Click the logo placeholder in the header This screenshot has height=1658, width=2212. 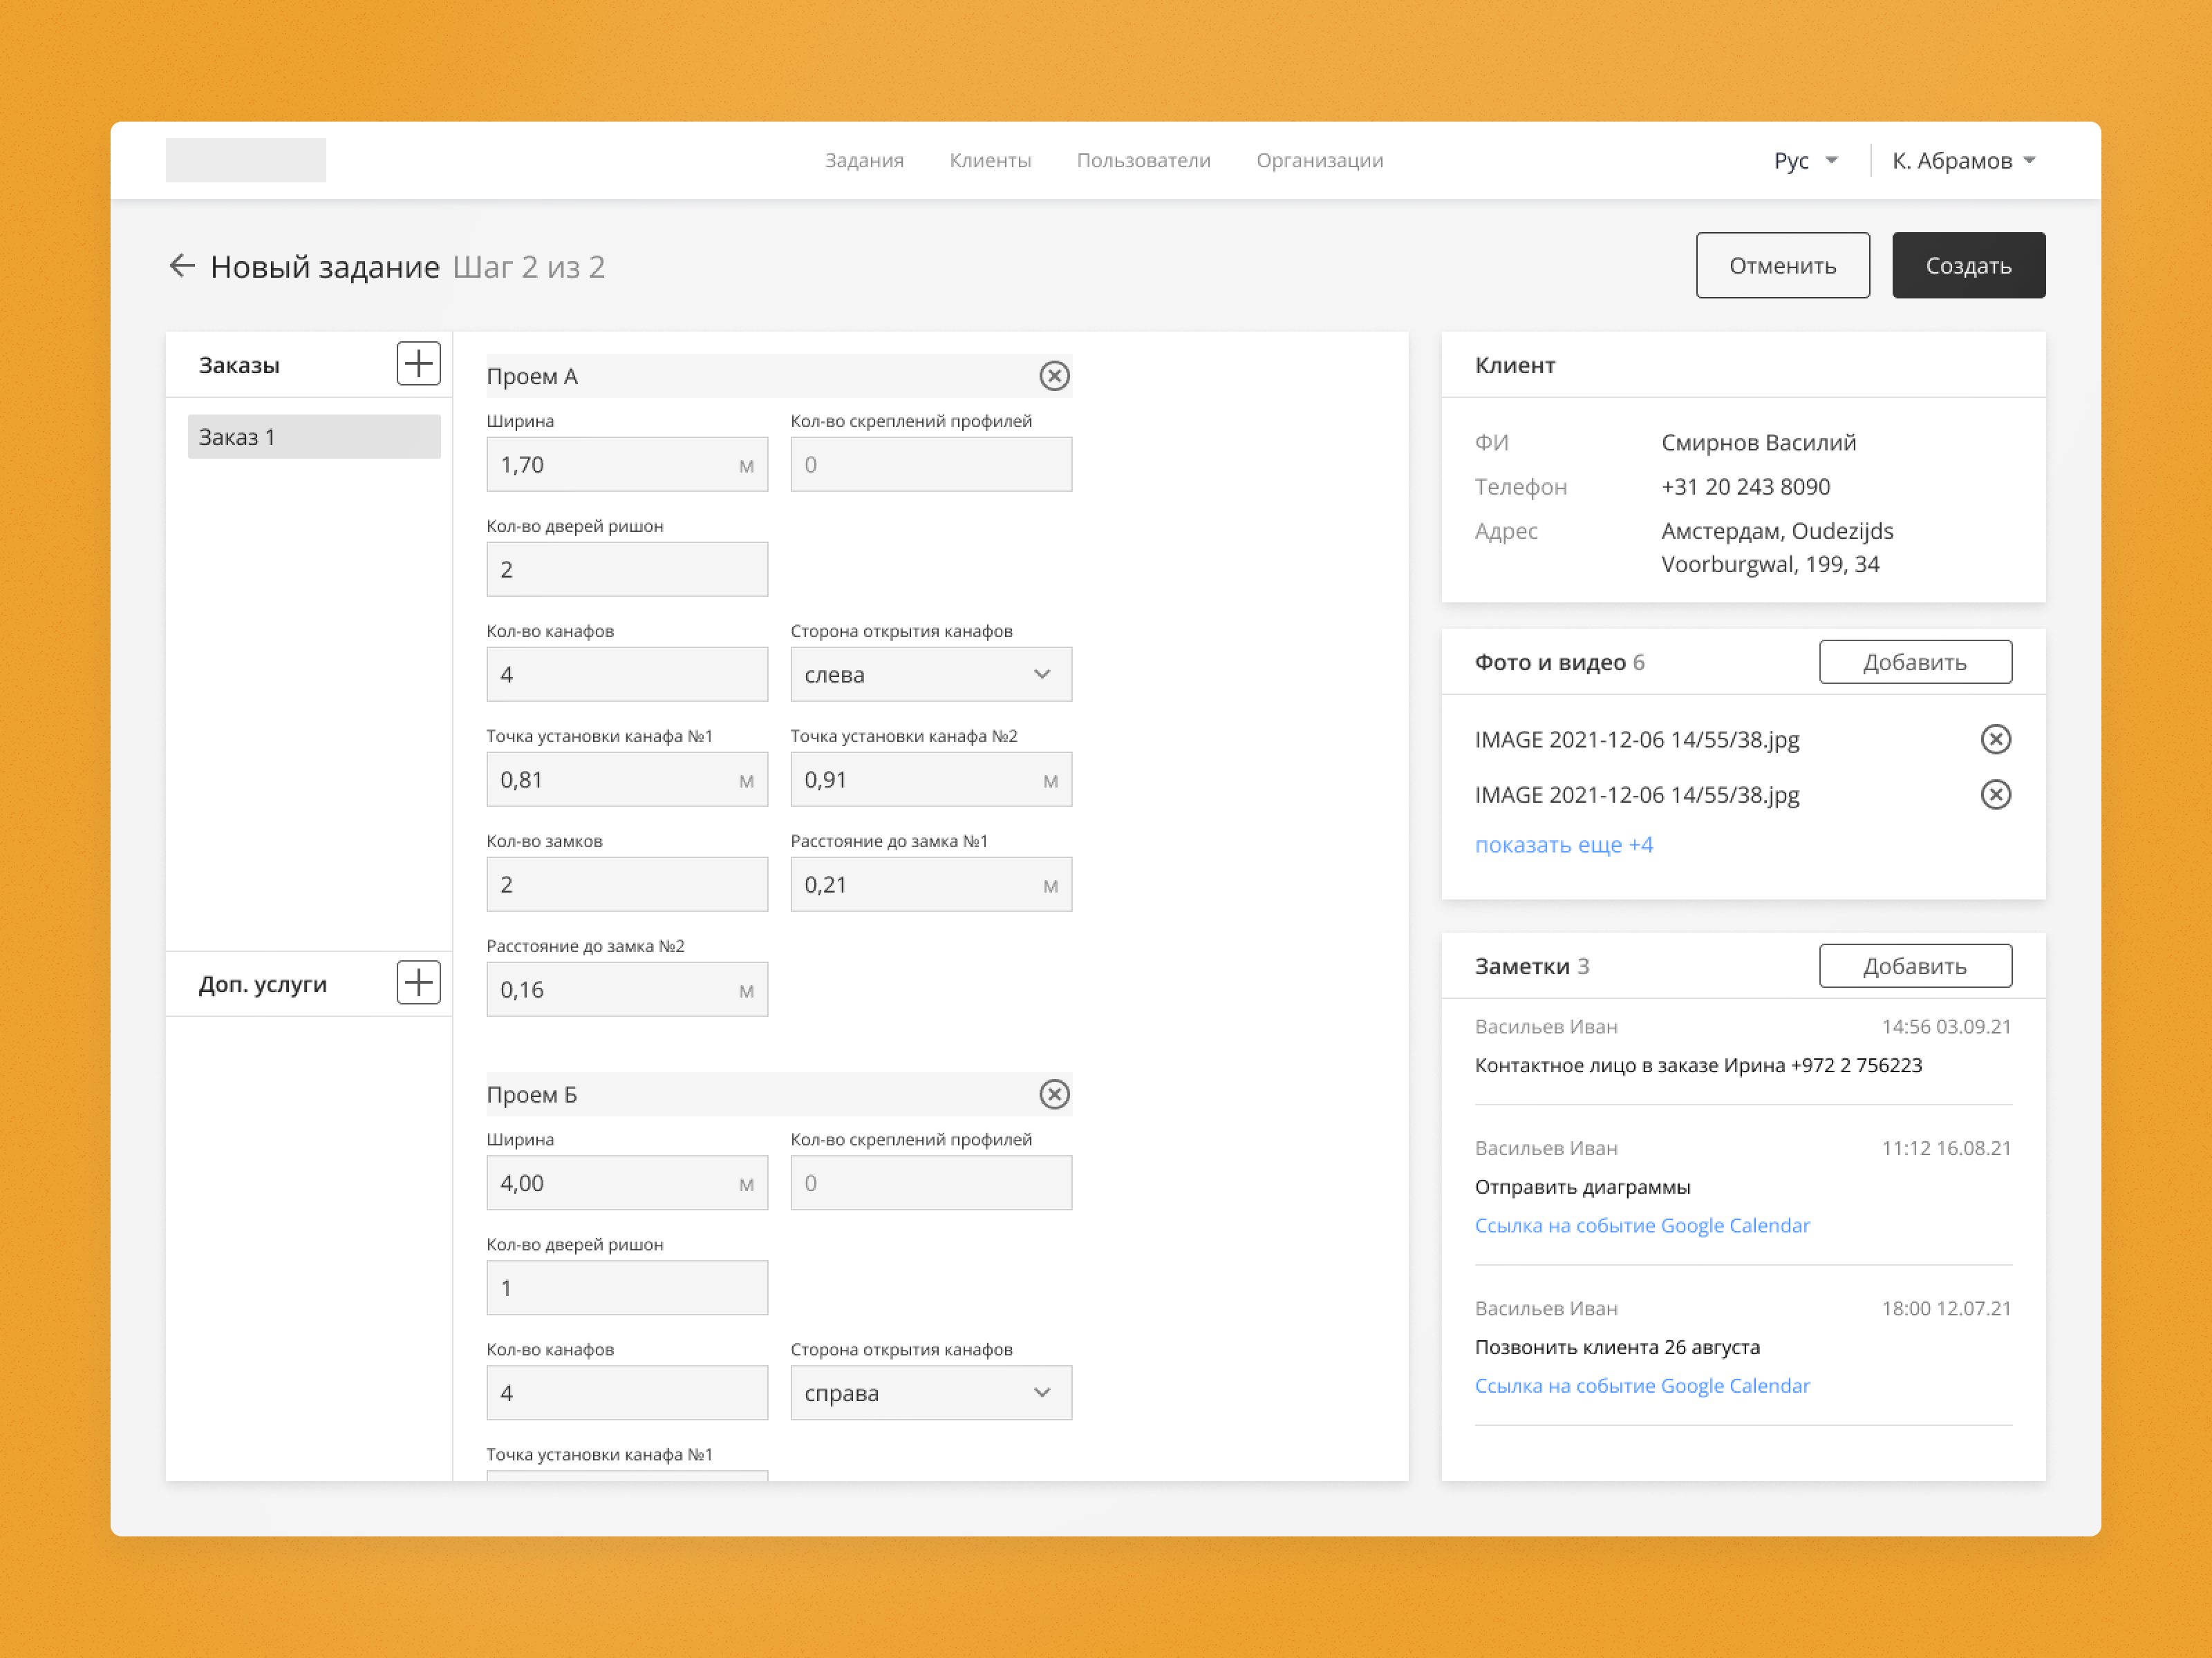(x=246, y=161)
